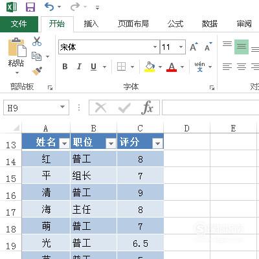This screenshot has height=259, width=259.
Task: Select column A header
Action: [x=46, y=128]
